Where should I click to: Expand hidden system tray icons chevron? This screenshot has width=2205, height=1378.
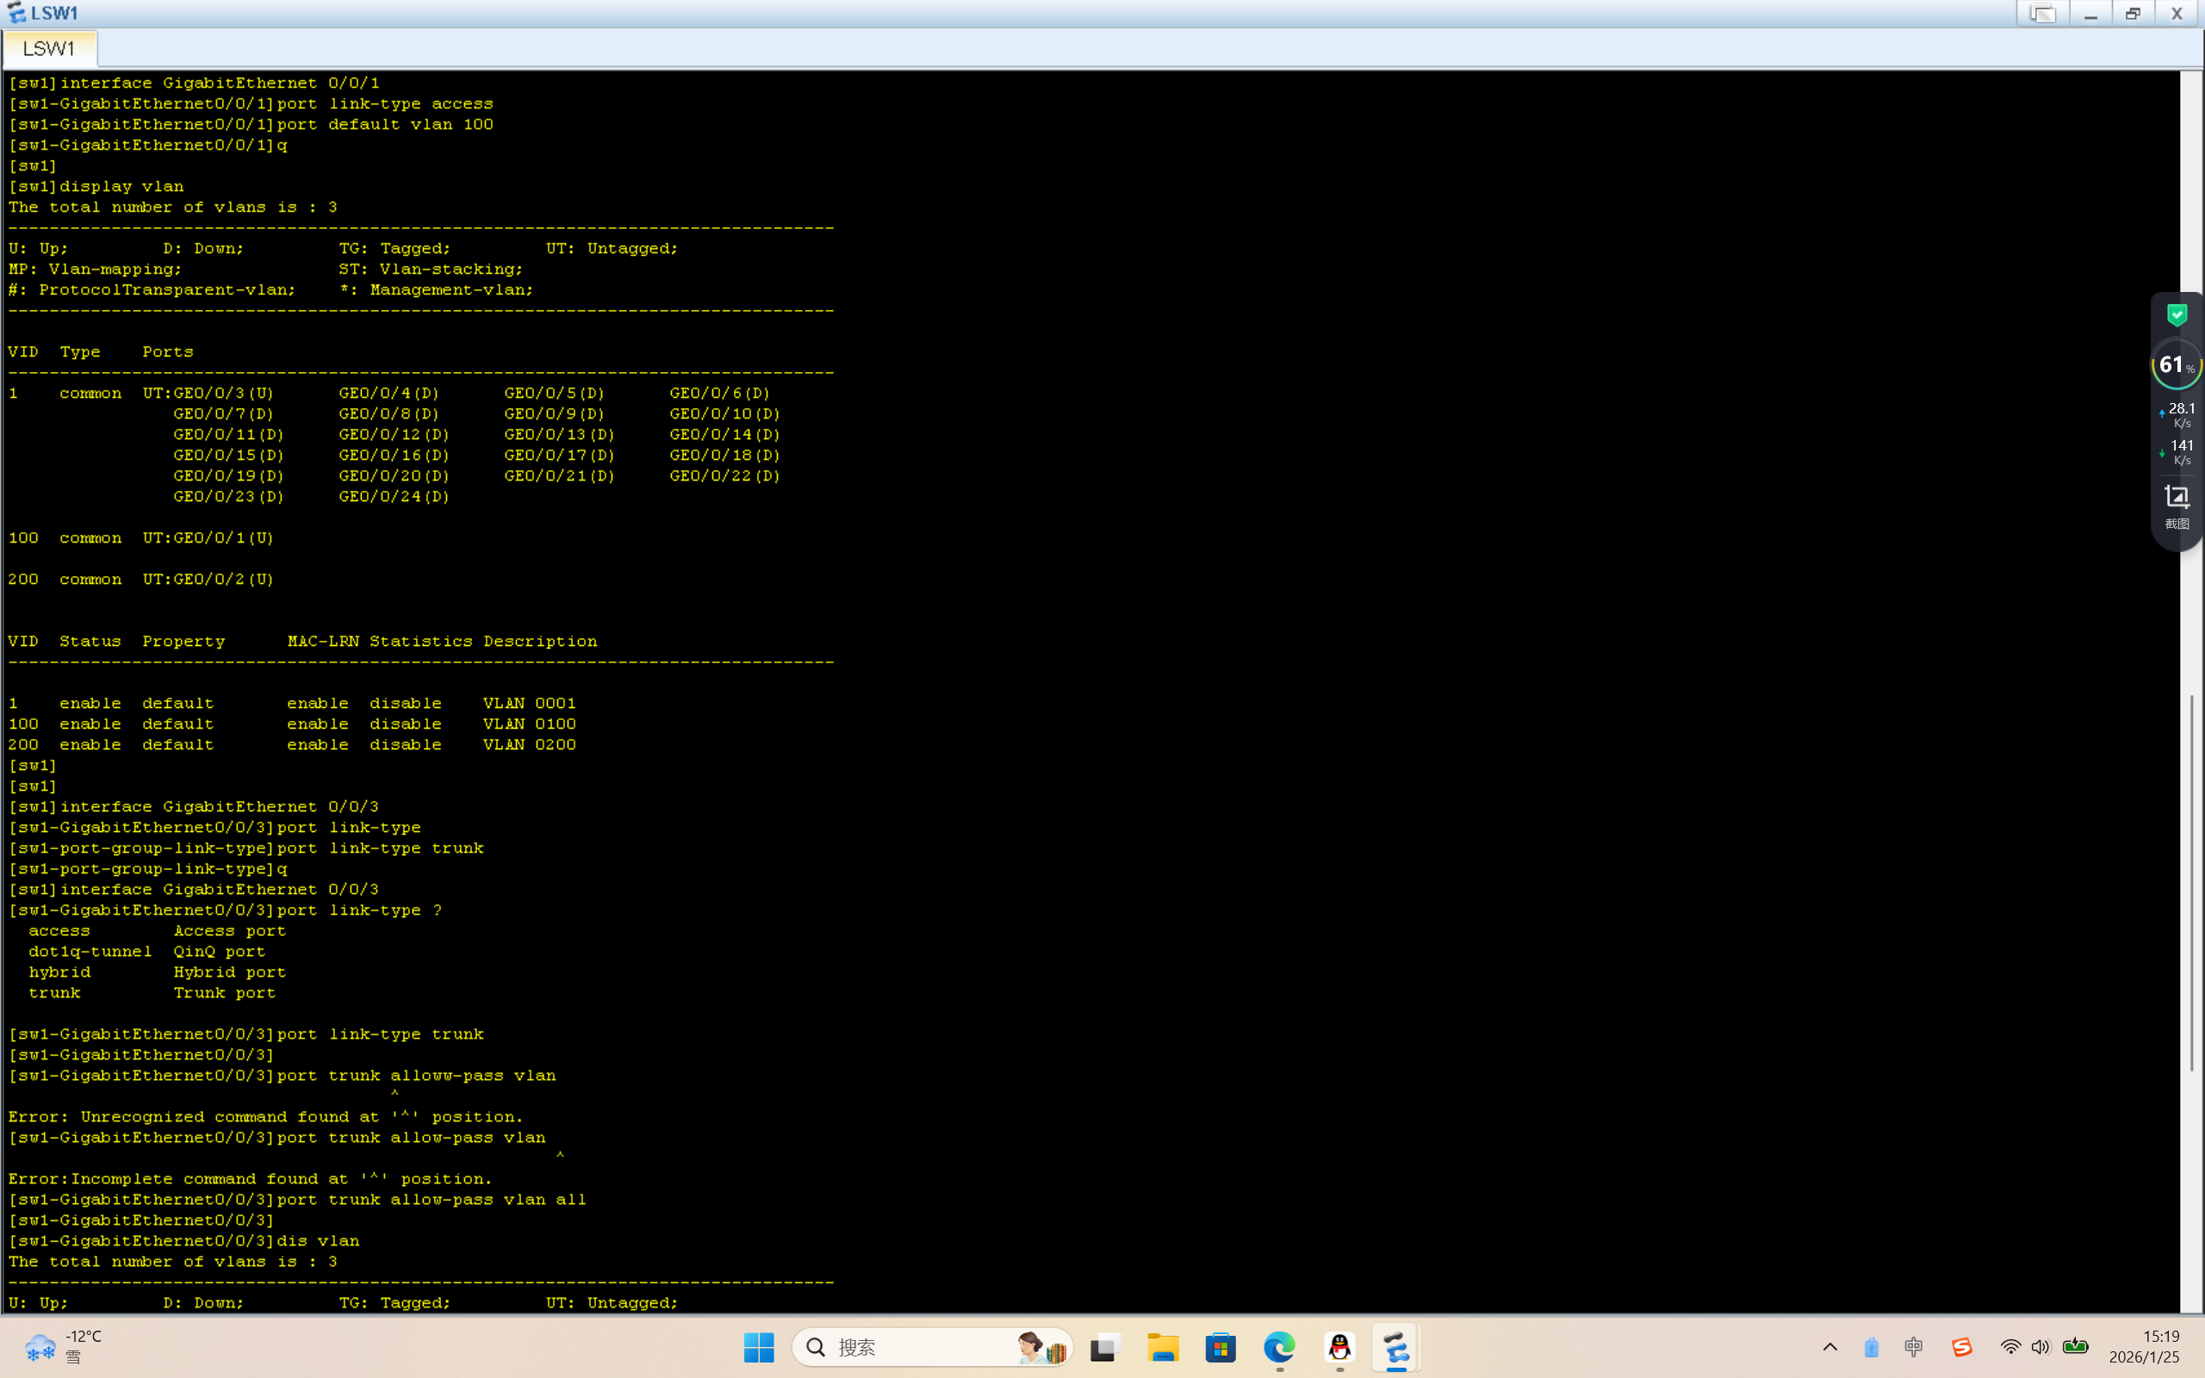tap(1829, 1347)
